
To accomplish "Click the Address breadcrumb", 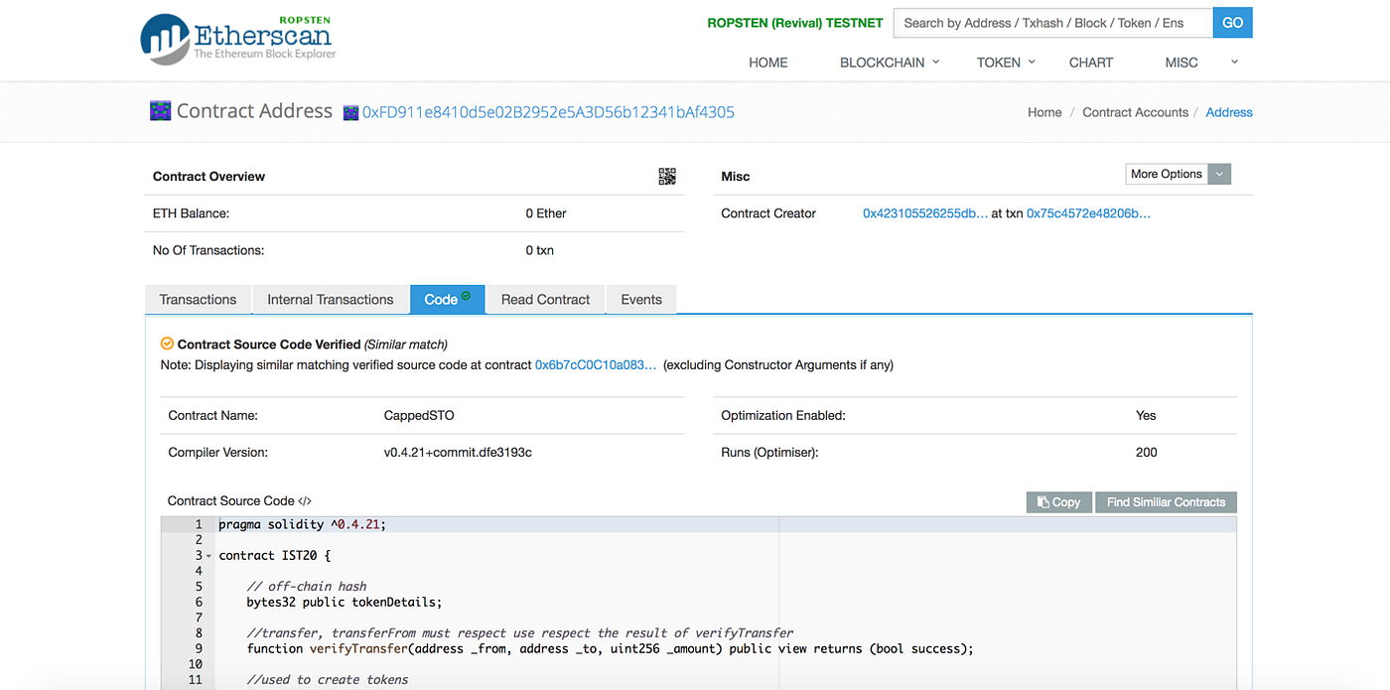I will (x=1229, y=112).
